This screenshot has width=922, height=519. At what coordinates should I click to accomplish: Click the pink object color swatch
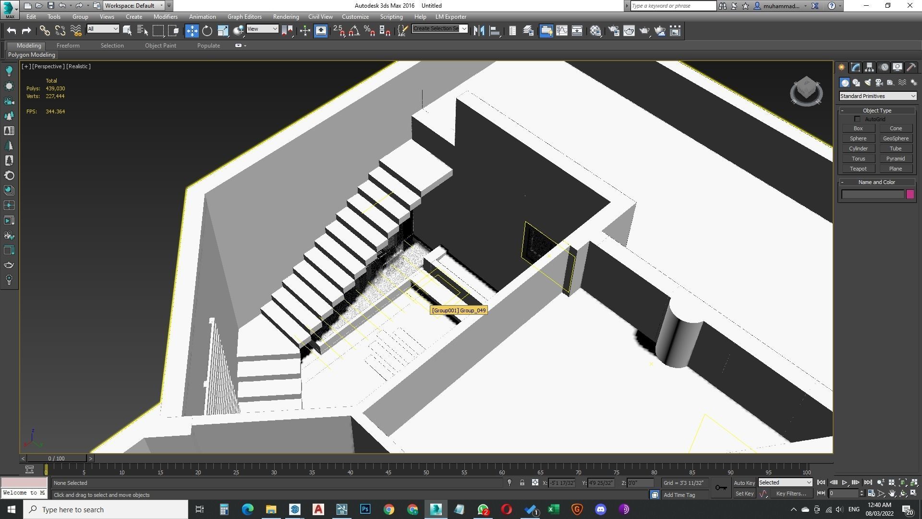910,195
